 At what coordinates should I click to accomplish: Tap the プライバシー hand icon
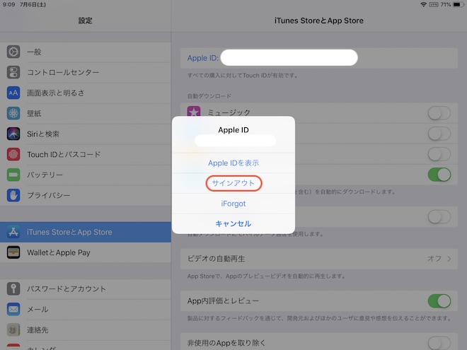point(13,196)
